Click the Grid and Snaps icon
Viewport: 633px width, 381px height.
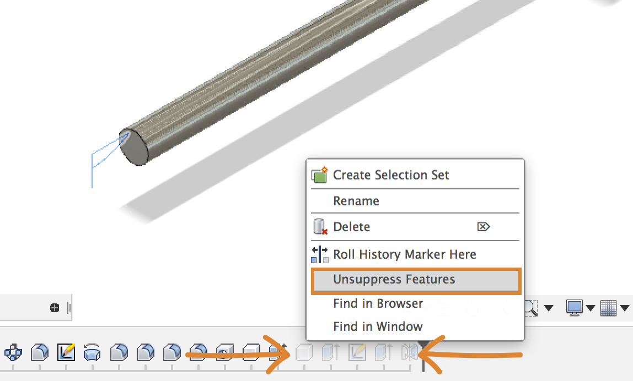coord(608,308)
